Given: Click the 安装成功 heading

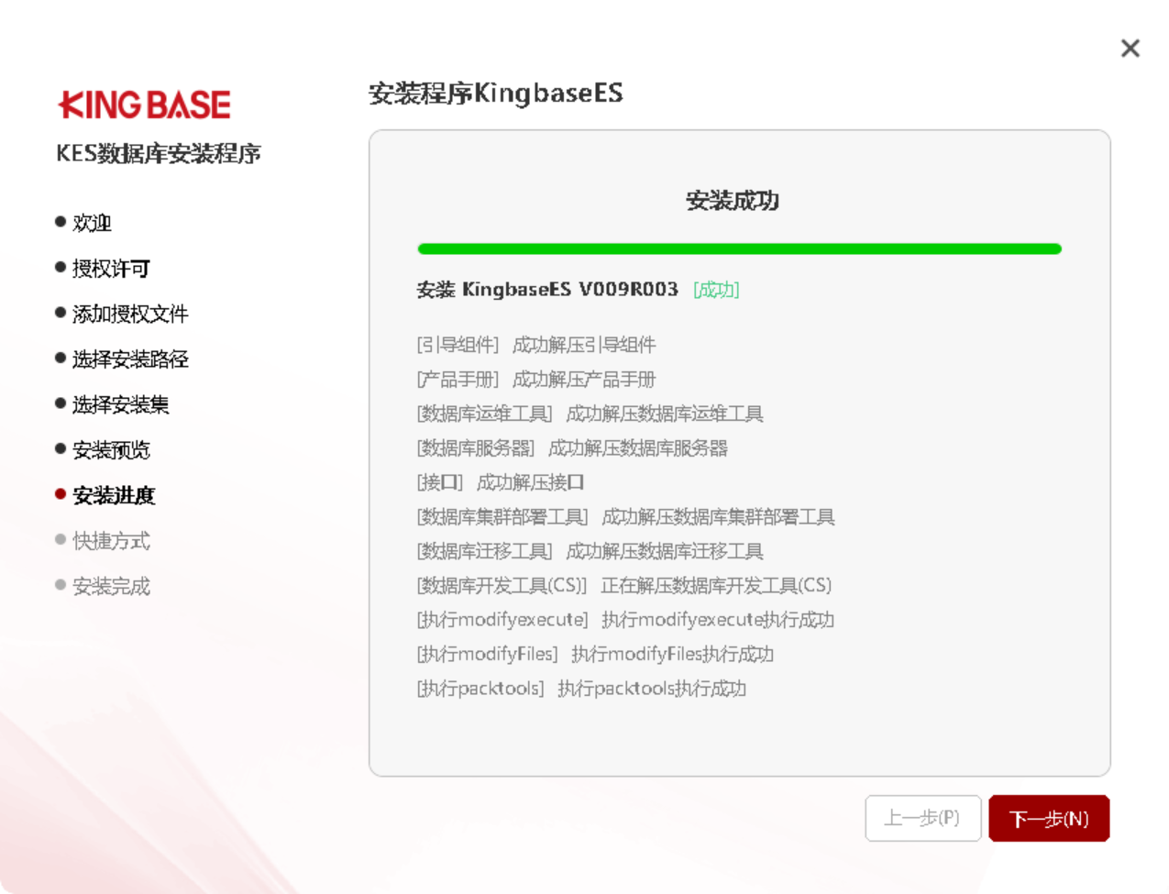Looking at the screenshot, I should tap(733, 201).
